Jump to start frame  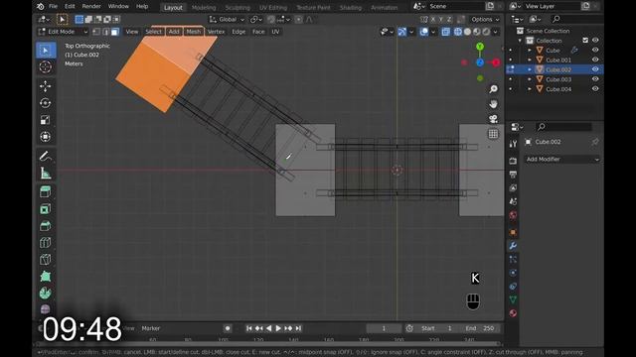point(249,328)
